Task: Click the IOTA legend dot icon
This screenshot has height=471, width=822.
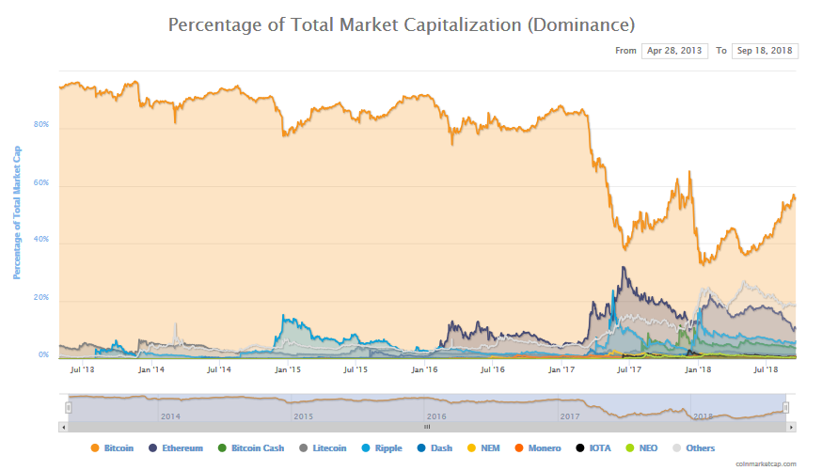Action: [x=581, y=448]
